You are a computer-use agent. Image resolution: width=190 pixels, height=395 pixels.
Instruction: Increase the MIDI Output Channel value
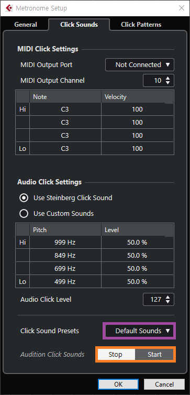168,78
